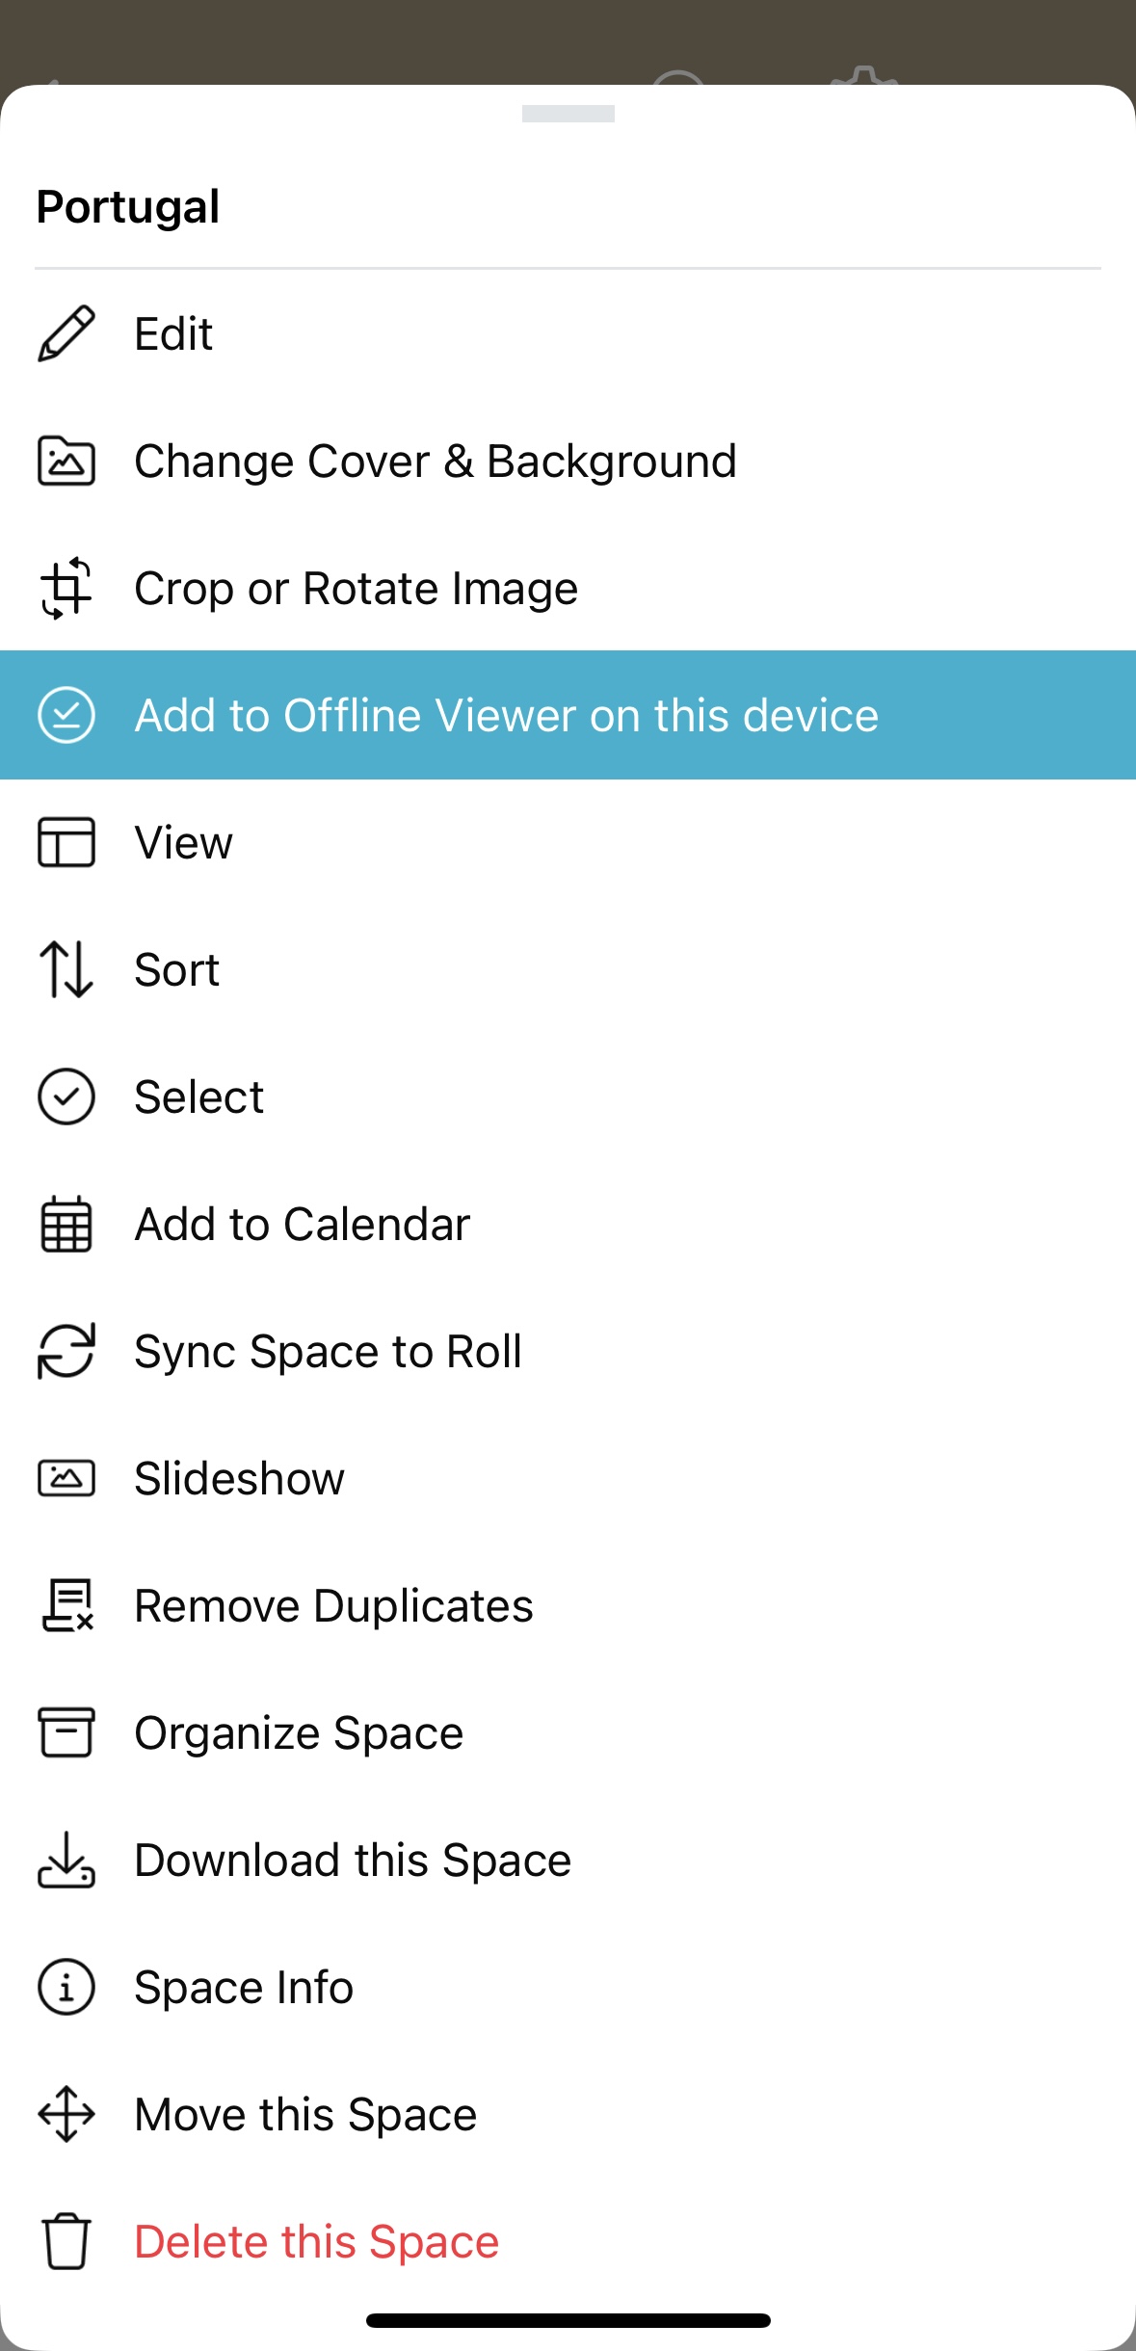The image size is (1136, 2351).
Task: Tap the Portugal sheet title
Action: (x=128, y=206)
